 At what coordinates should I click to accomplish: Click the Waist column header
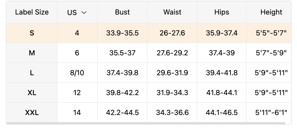(172, 12)
